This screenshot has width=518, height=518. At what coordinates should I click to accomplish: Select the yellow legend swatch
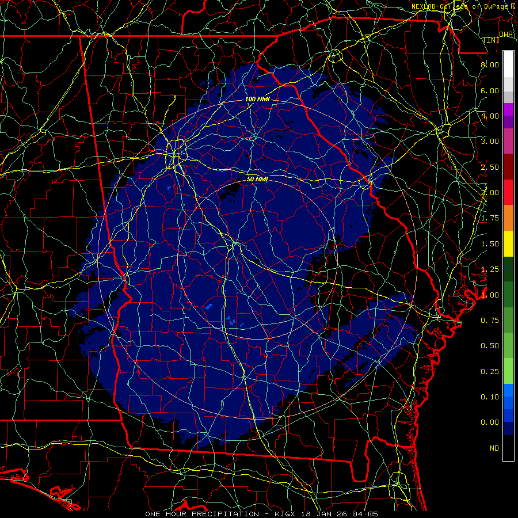click(508, 244)
